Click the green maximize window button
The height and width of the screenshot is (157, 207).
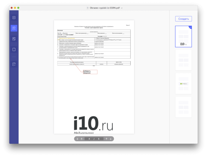coord(18,8)
